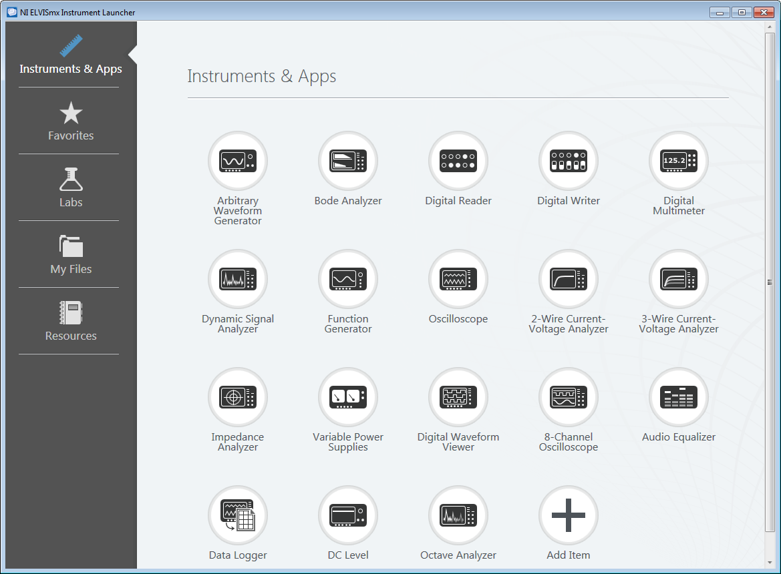Launch the Oscilloscope instrument
The image size is (781, 574).
[458, 279]
